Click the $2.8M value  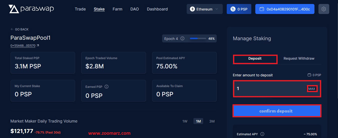coord(94,66)
